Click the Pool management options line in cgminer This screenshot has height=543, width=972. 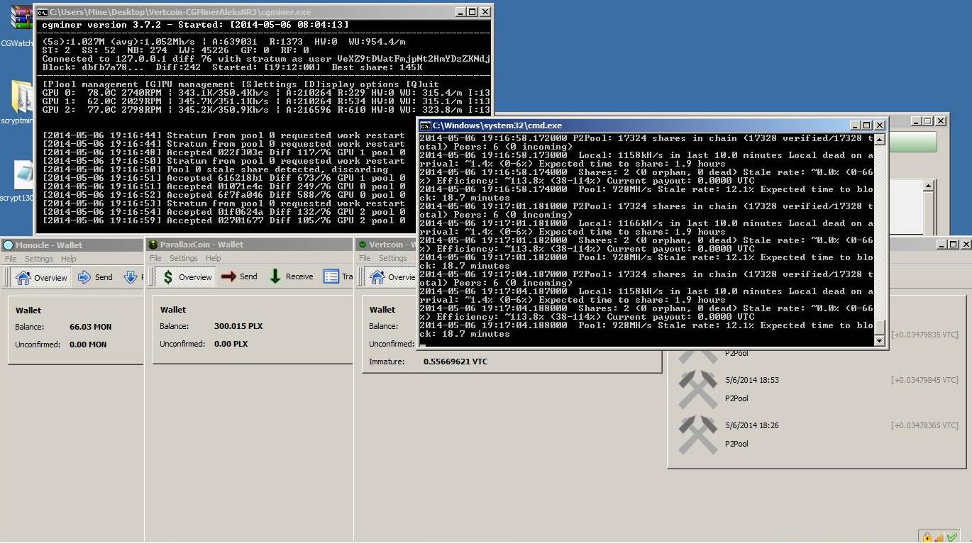pos(241,84)
